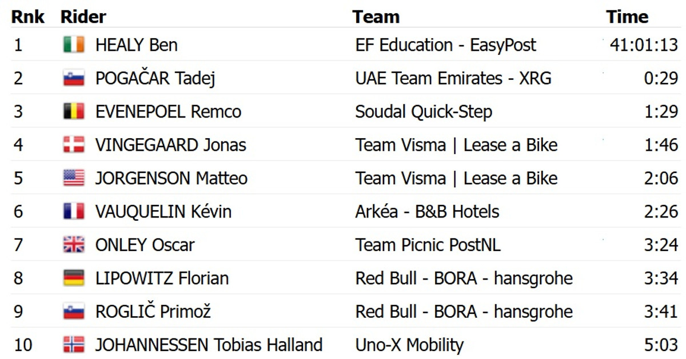Open Arkéa - B&B Hotels team link
Screen dimensions: 686x359
click(427, 212)
